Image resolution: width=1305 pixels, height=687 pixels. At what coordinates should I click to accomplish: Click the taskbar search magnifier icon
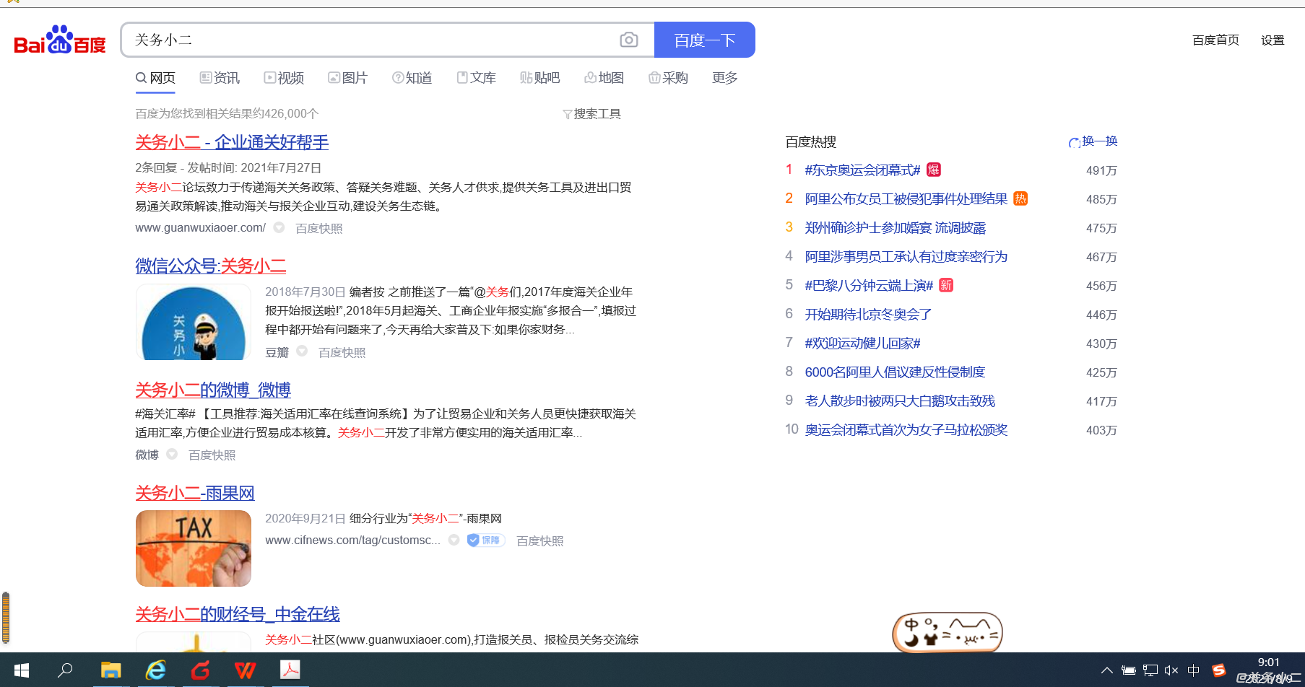click(65, 670)
